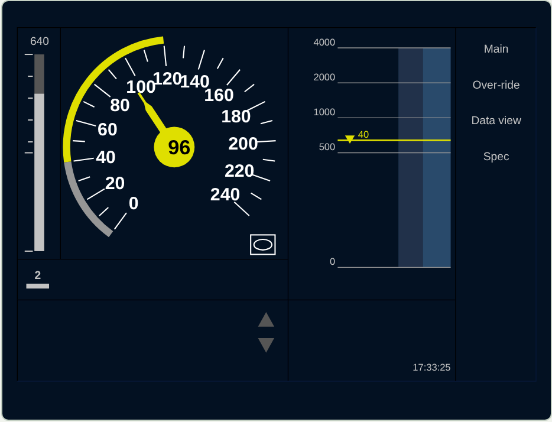Click the light blue planning speed column
This screenshot has width=552, height=422.
pyautogui.click(x=437, y=157)
